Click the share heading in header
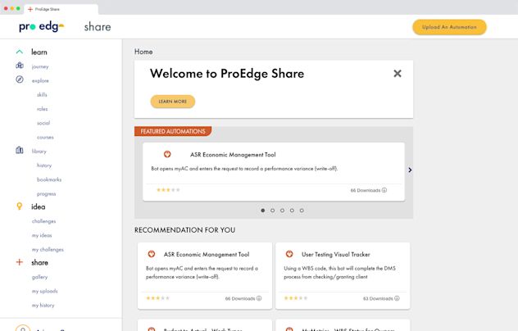 98,27
